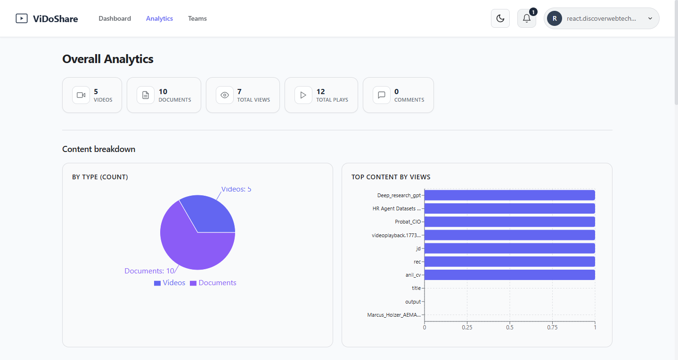The width and height of the screenshot is (678, 360).
Task: Click the react.discoverwebtech account name
Action: coord(602,18)
